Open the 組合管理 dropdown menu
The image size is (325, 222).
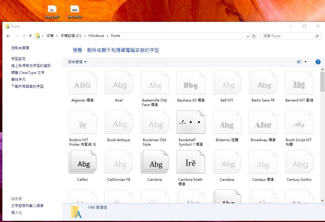77,62
